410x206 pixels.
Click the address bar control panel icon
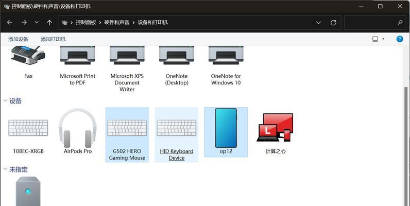[64, 23]
